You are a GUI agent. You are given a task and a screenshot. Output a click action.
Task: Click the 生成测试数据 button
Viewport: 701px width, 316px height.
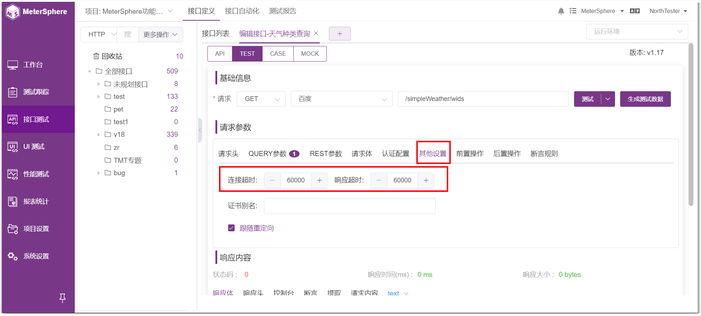[646, 99]
